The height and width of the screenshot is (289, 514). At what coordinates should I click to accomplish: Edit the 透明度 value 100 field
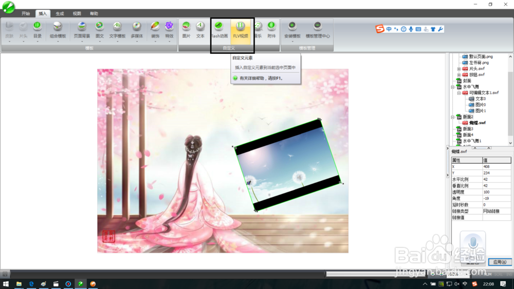(x=497, y=192)
